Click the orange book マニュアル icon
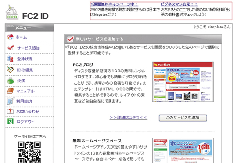 point(10,91)
